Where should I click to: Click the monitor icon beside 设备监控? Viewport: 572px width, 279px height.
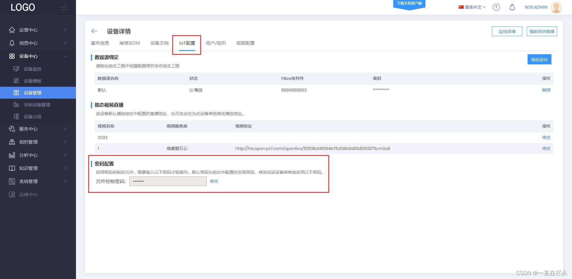click(16, 69)
